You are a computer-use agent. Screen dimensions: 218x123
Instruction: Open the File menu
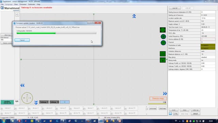pyautogui.click(x=2, y=4)
